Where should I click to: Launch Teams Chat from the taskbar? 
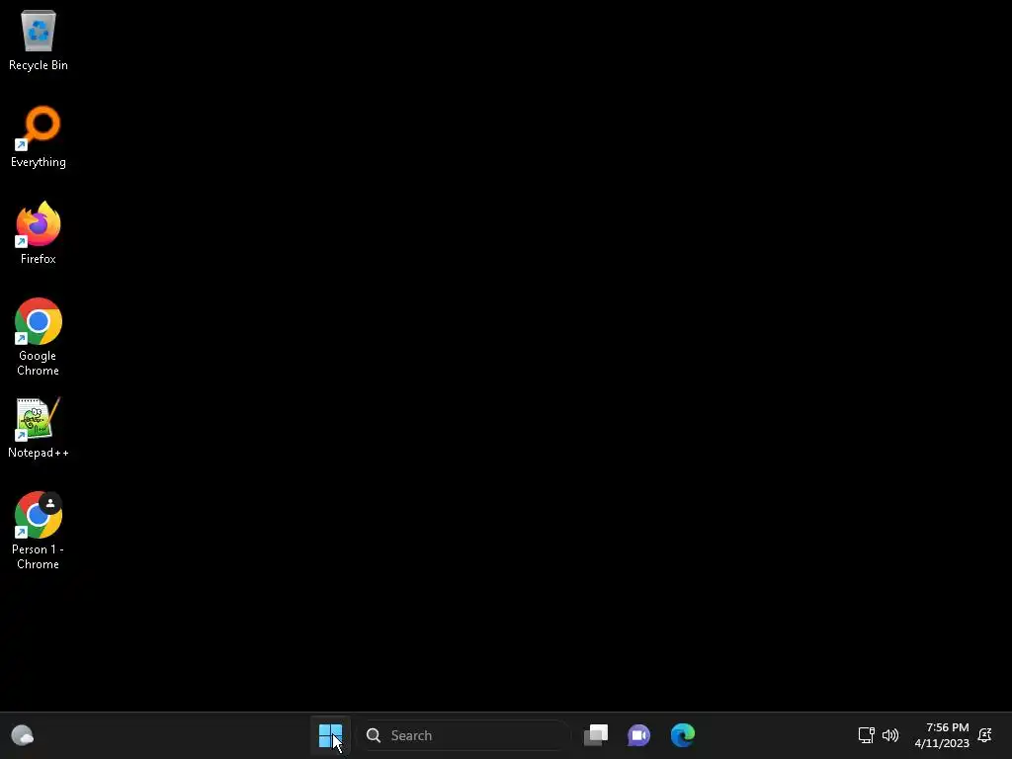pos(639,735)
